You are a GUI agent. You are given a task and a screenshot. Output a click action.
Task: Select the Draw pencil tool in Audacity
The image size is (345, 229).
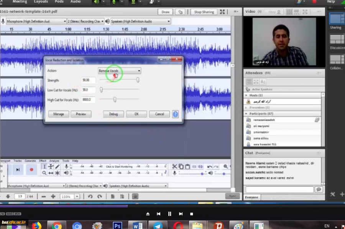pyautogui.click(x=58, y=167)
